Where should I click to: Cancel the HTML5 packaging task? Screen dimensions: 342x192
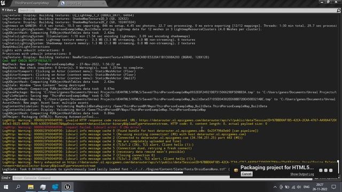tap(246, 174)
